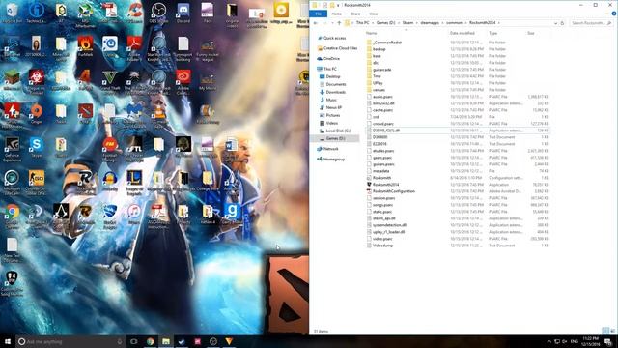618x348 pixels.
Task: Open the File tab in Explorer
Action: (x=318, y=14)
